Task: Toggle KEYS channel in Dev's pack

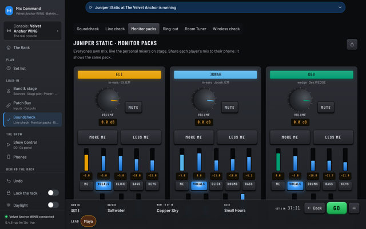Action: point(345,185)
